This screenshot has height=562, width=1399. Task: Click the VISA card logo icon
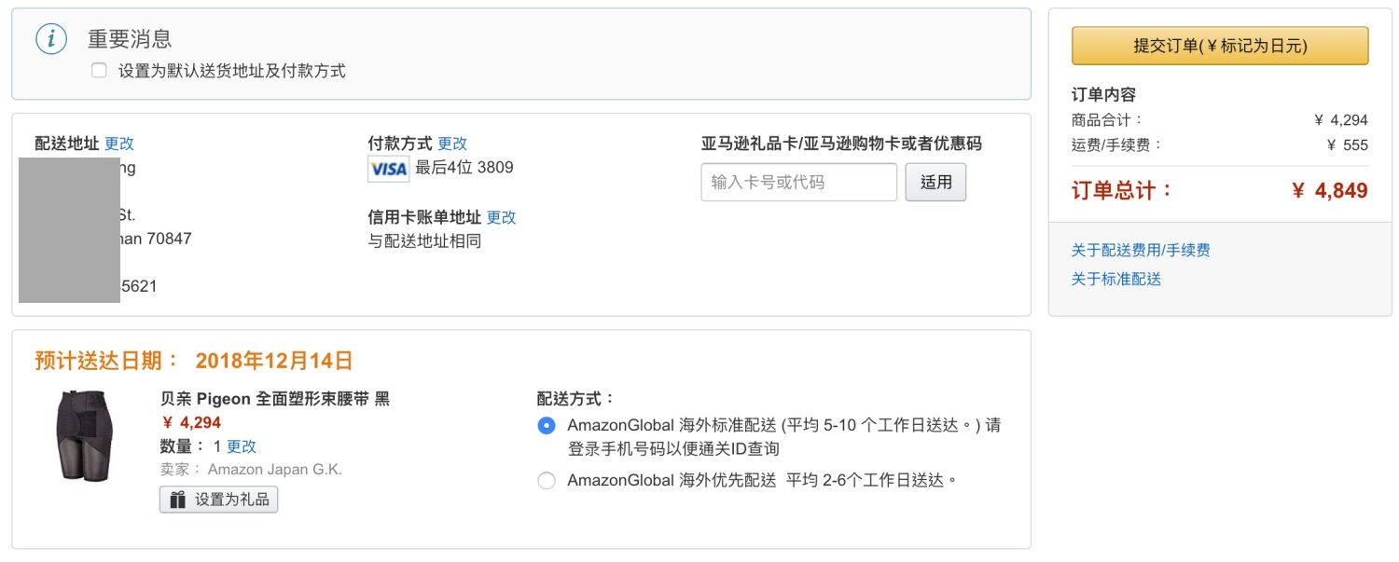pos(388,169)
